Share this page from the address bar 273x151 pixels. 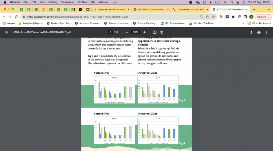click(207, 17)
